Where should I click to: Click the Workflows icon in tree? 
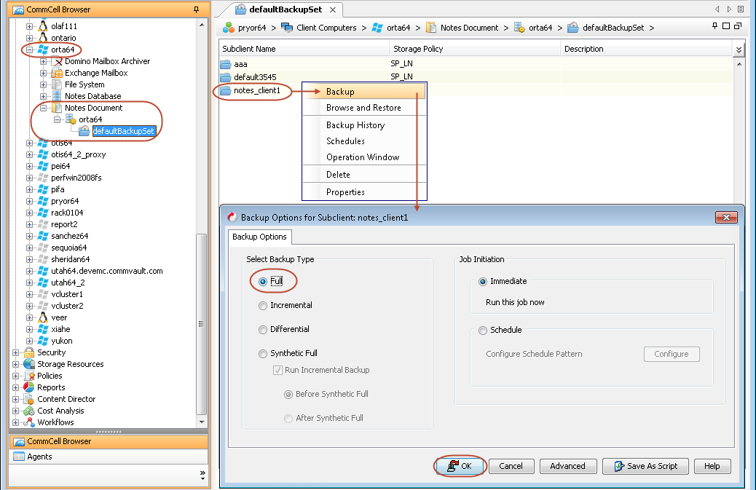[29, 422]
